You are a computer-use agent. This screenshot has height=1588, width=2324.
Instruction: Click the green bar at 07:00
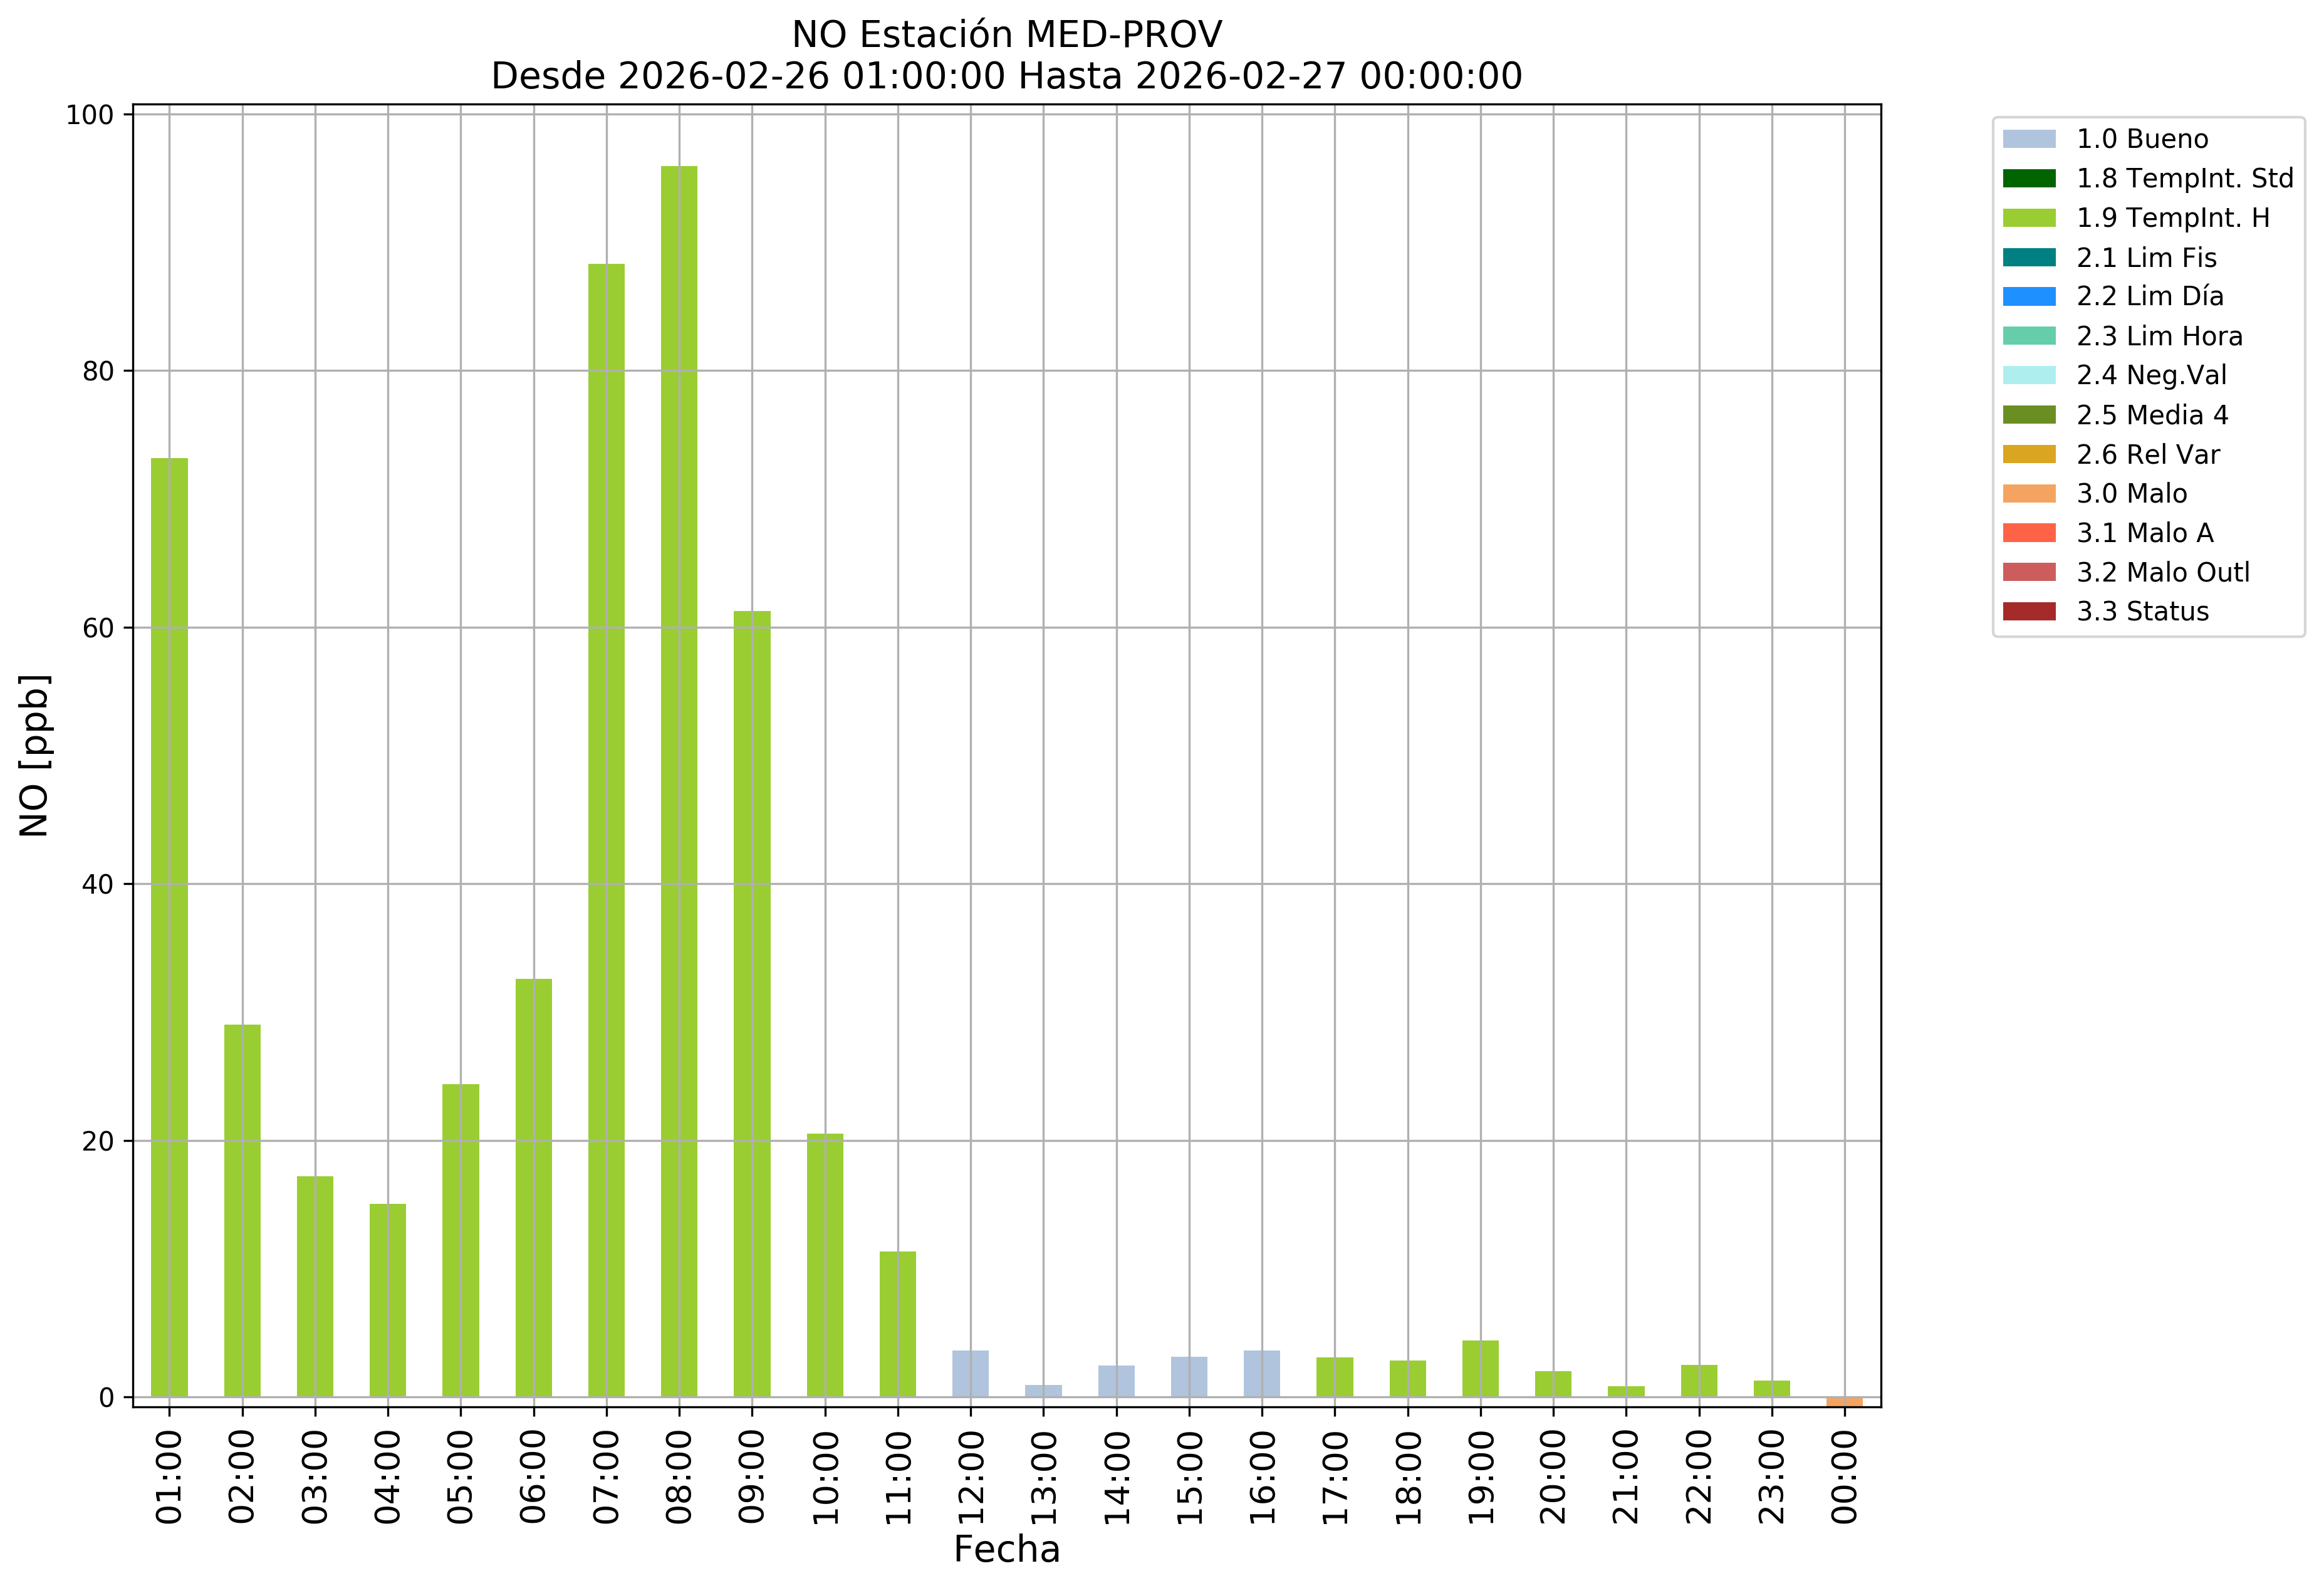(606, 830)
